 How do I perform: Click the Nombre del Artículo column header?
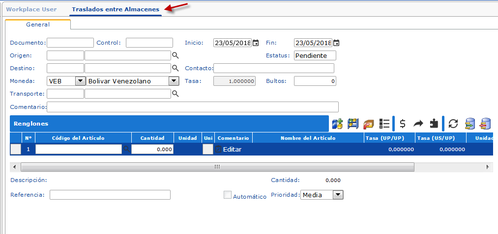click(308, 138)
